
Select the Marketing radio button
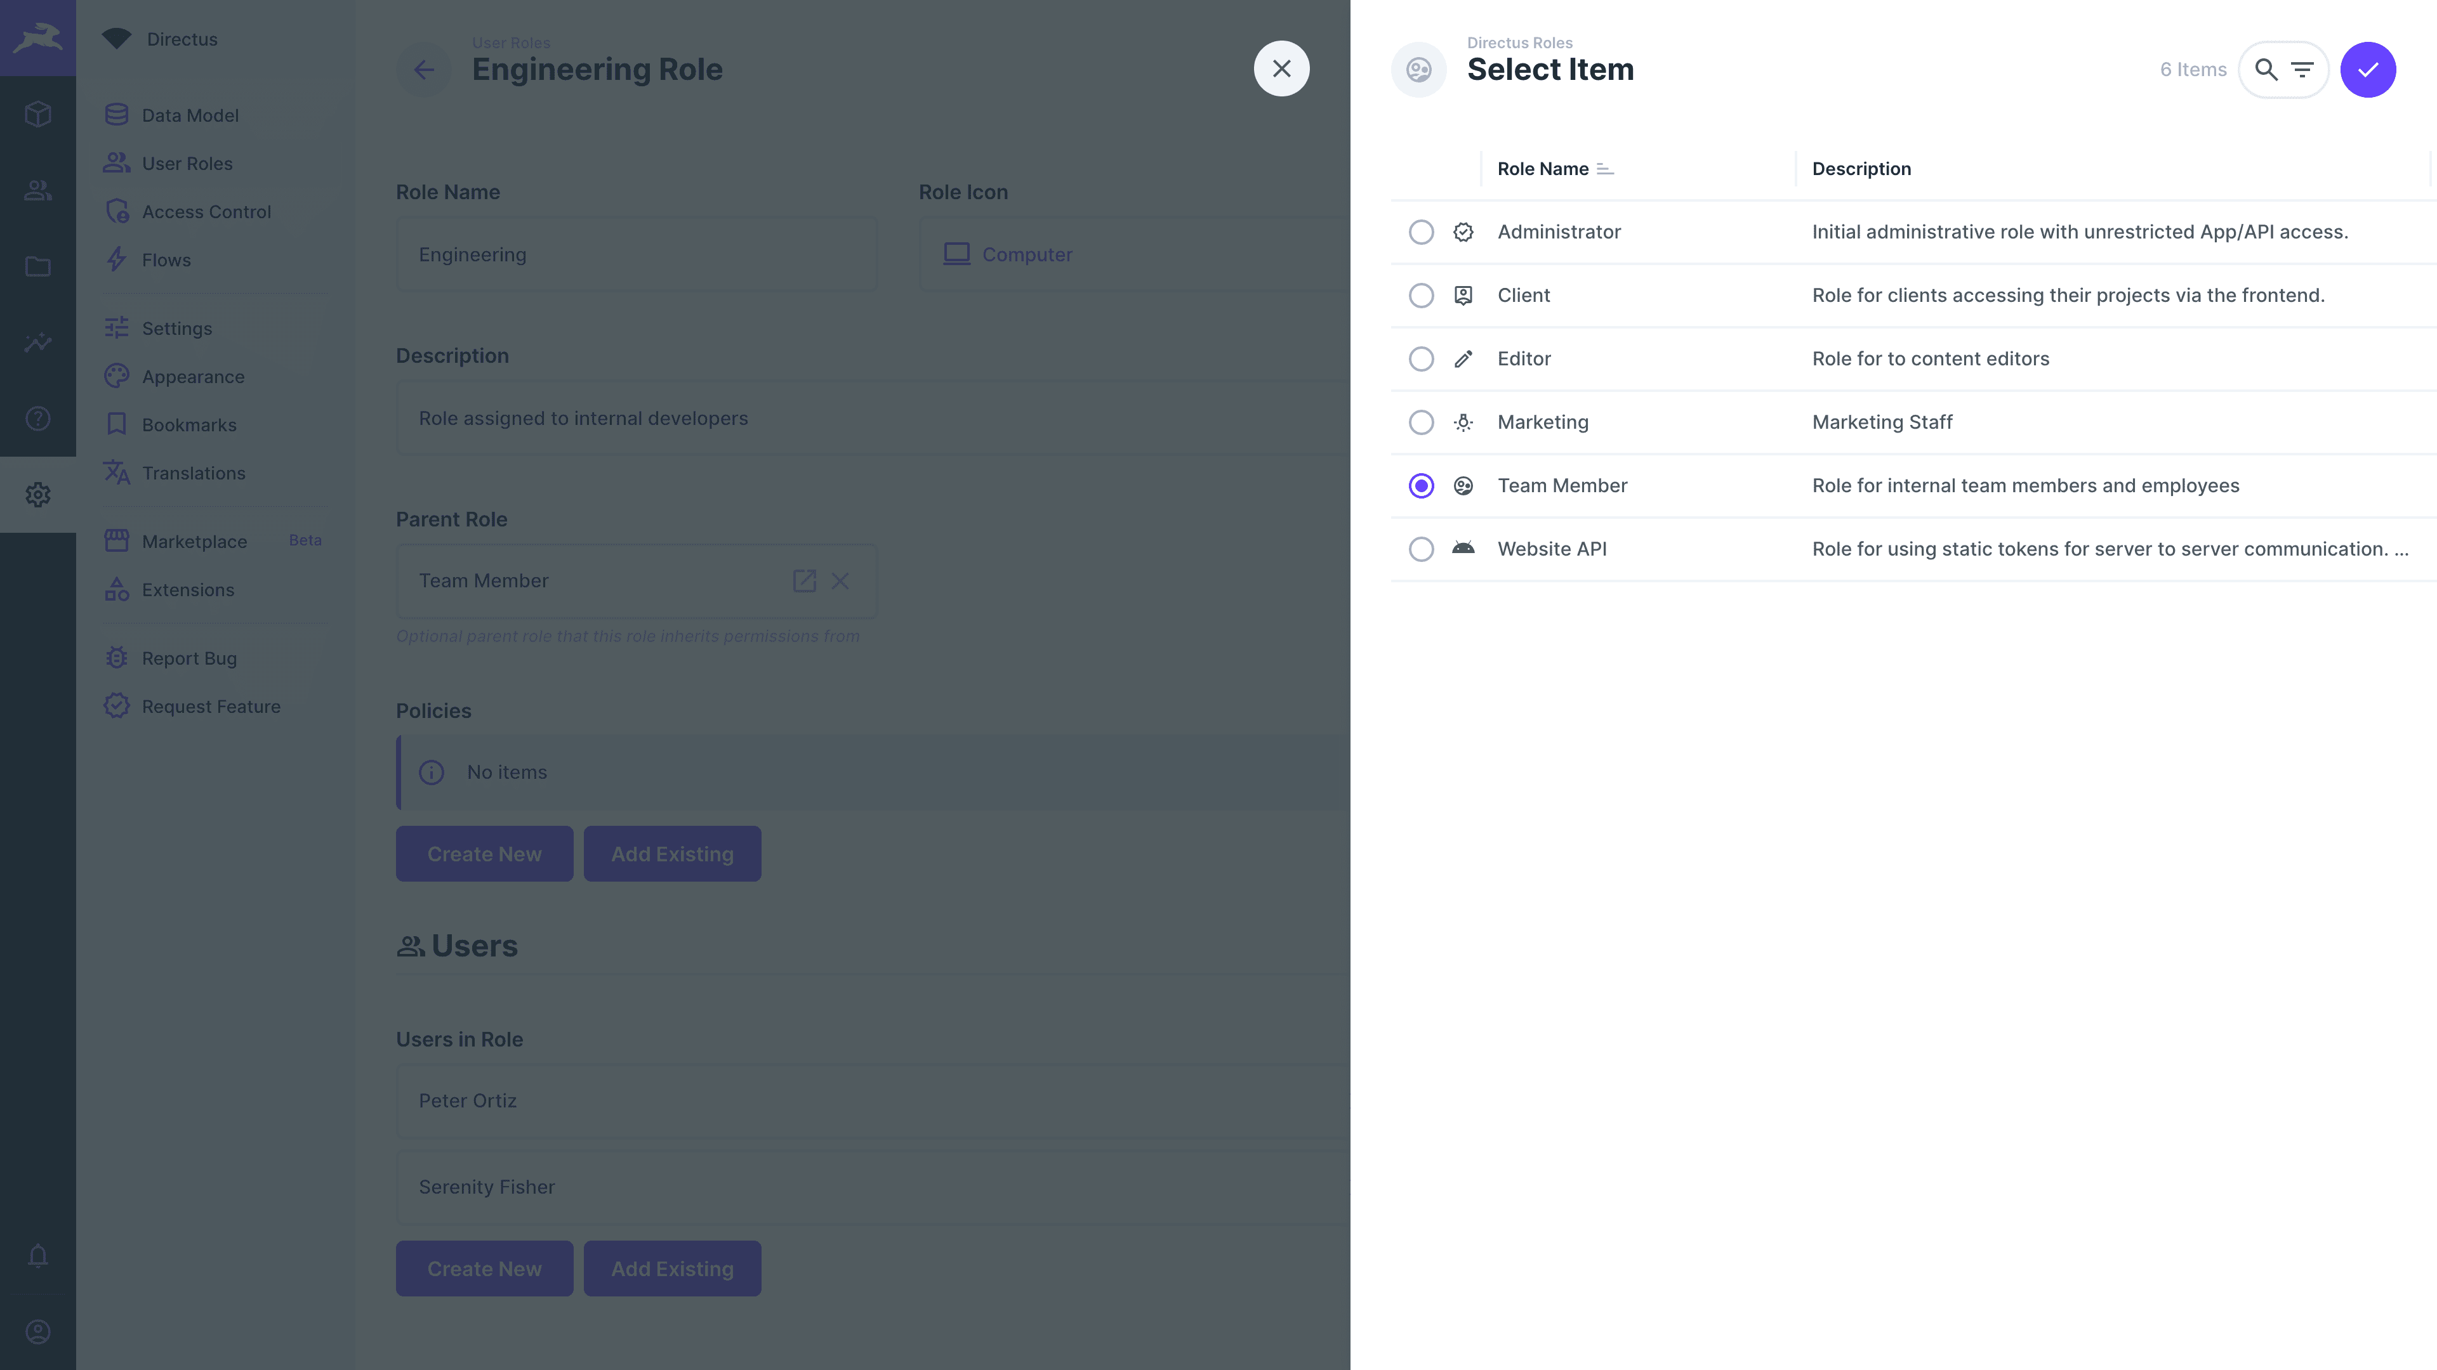click(x=1421, y=422)
